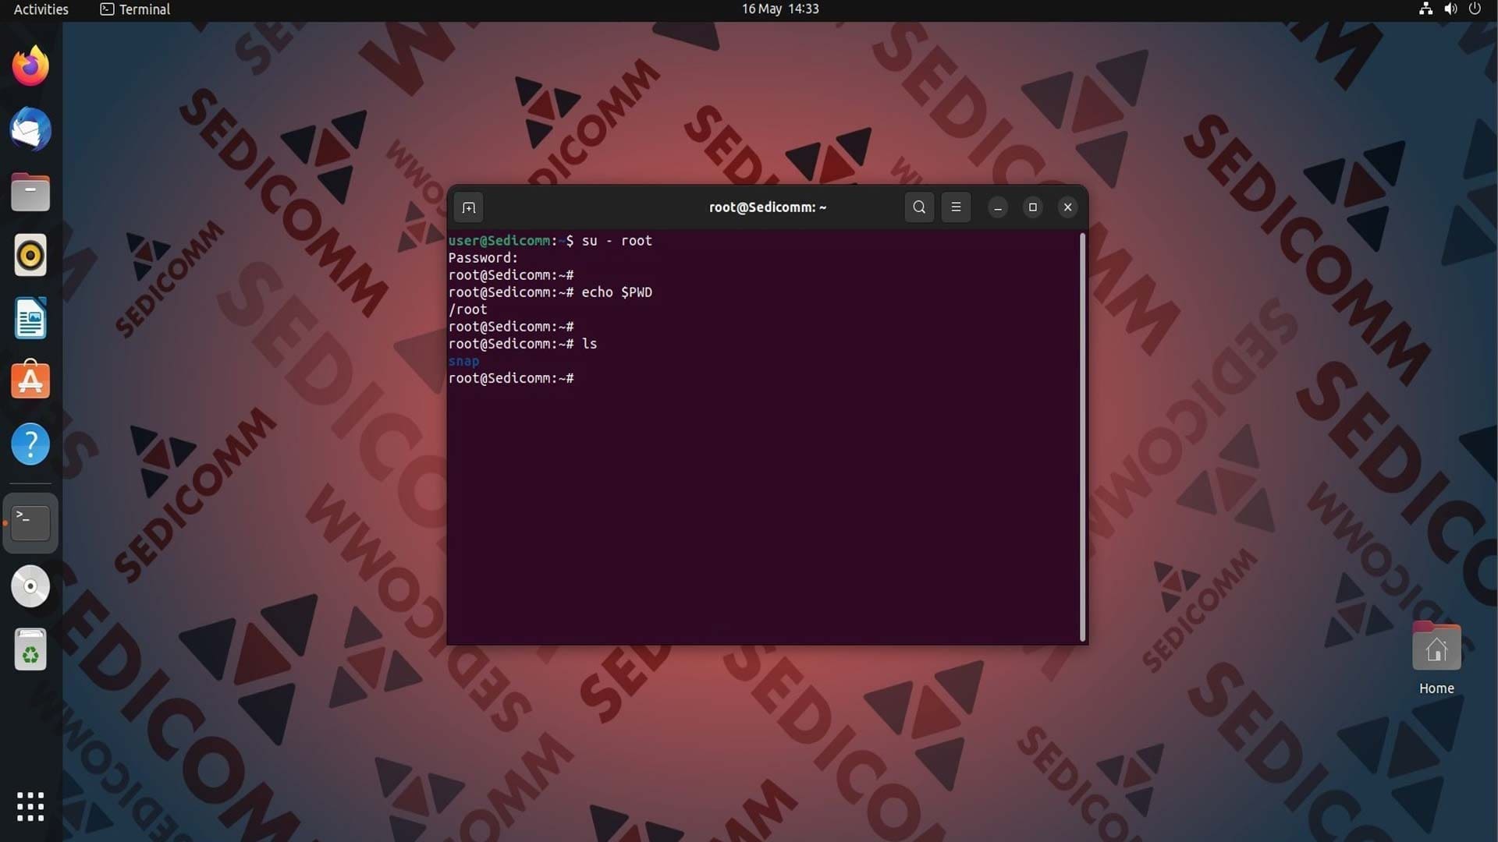This screenshot has width=1498, height=842.
Task: Open the Activities overview
Action: coord(41,9)
